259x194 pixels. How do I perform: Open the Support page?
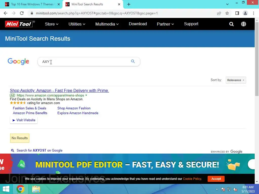191,24
